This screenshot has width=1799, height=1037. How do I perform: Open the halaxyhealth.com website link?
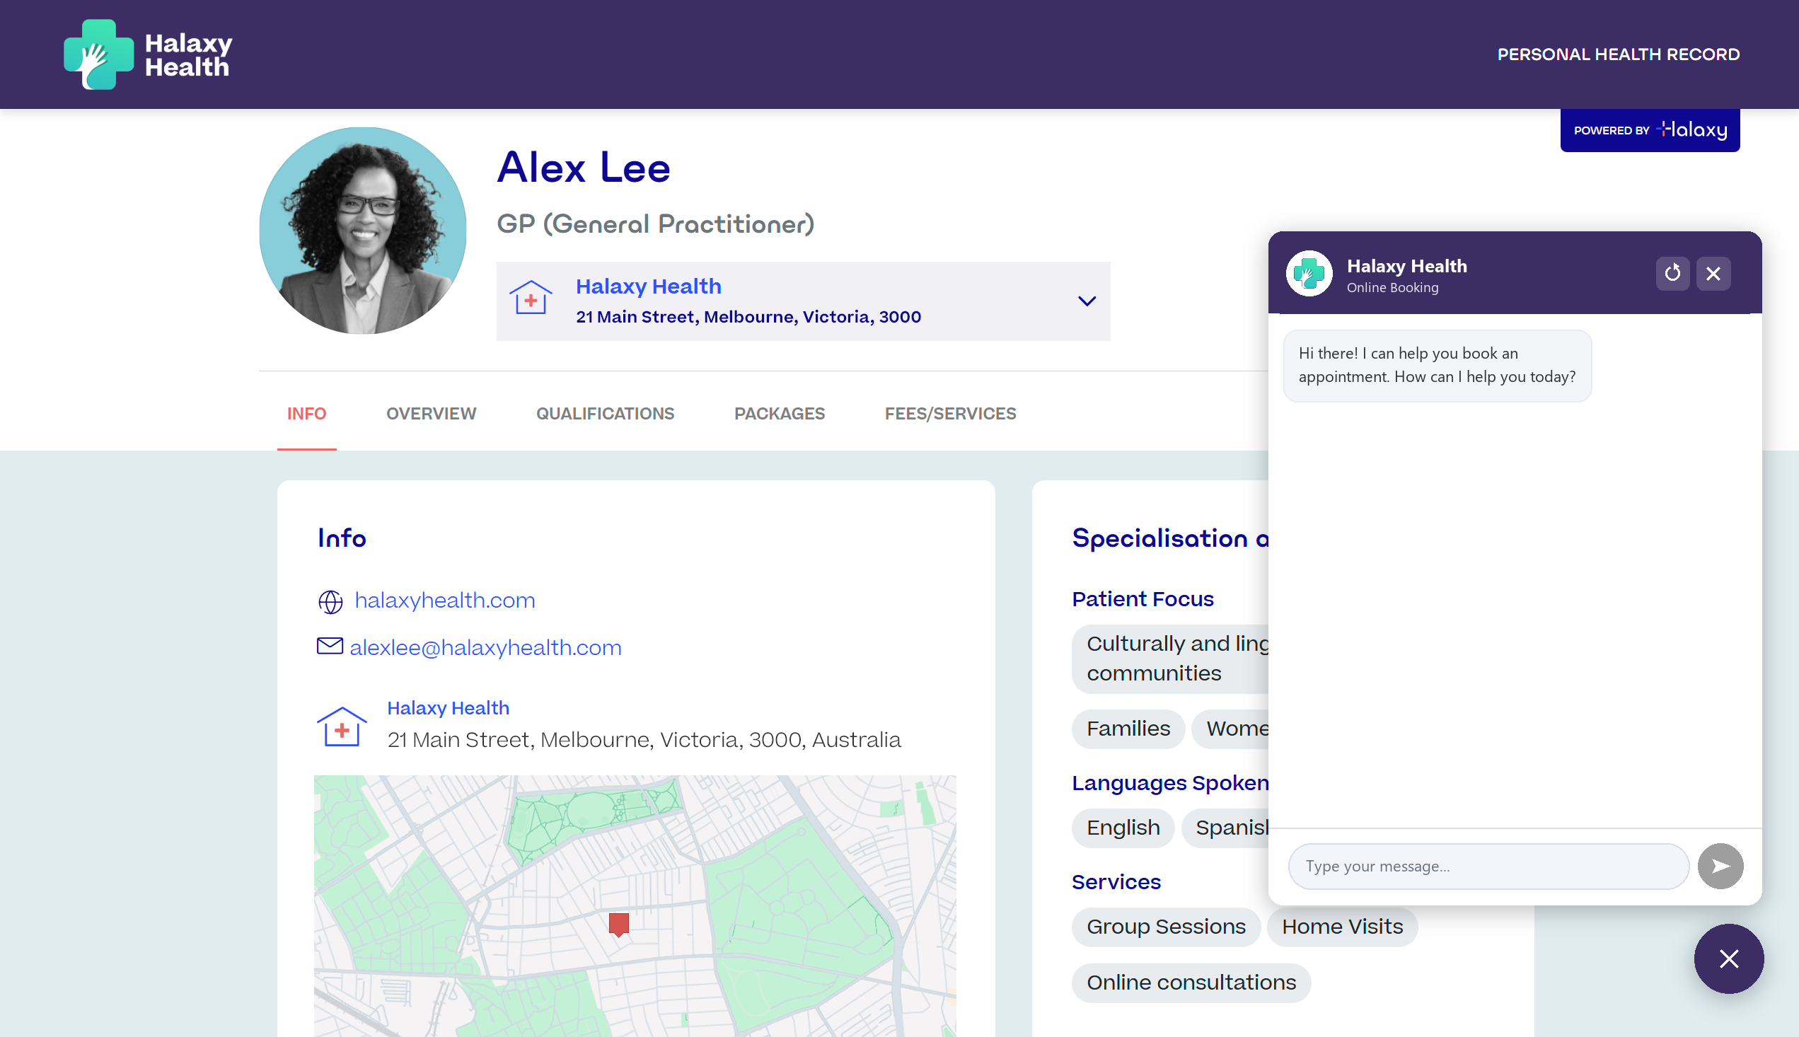pos(444,601)
